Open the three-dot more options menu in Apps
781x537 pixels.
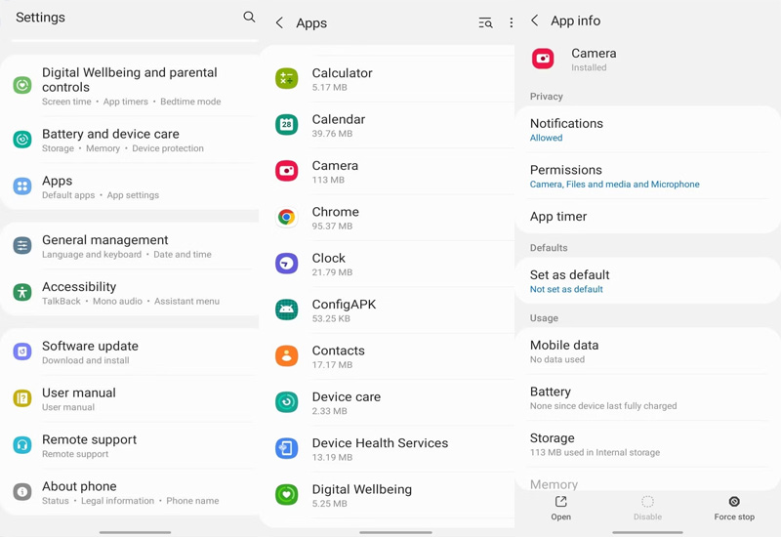pos(511,22)
